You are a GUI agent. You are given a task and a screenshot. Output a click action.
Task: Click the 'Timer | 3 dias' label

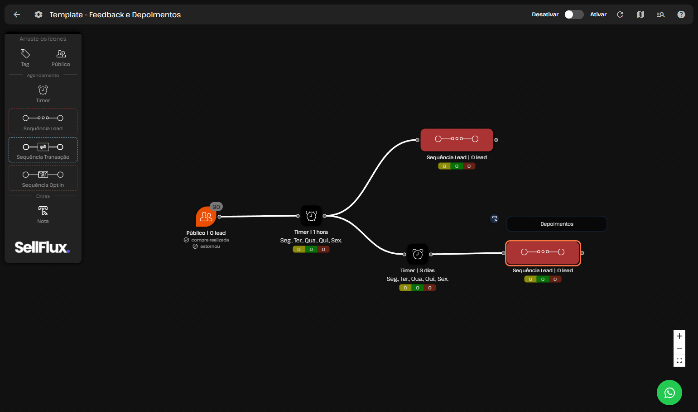(x=418, y=270)
